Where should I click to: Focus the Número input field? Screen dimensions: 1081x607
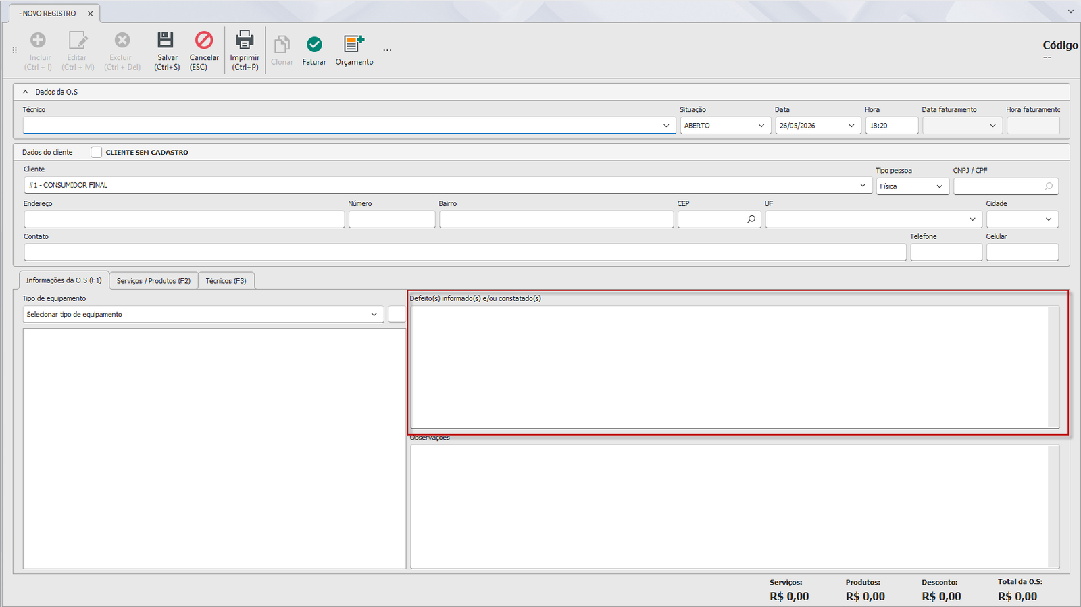392,219
